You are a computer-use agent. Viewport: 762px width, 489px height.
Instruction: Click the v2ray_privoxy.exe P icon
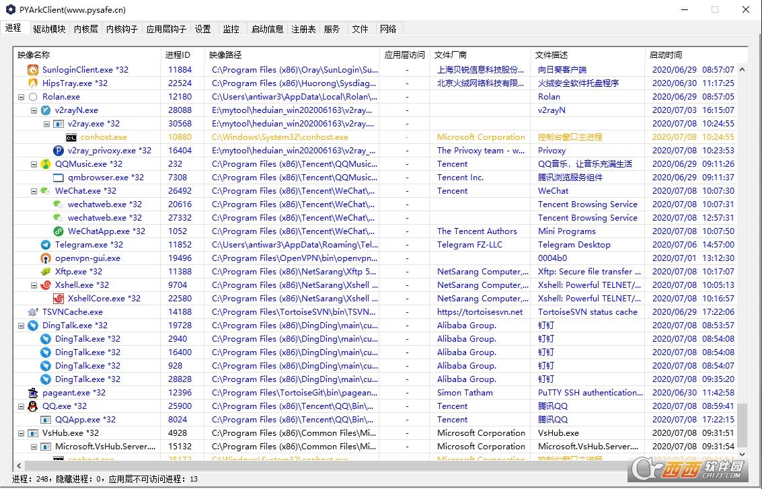point(59,151)
